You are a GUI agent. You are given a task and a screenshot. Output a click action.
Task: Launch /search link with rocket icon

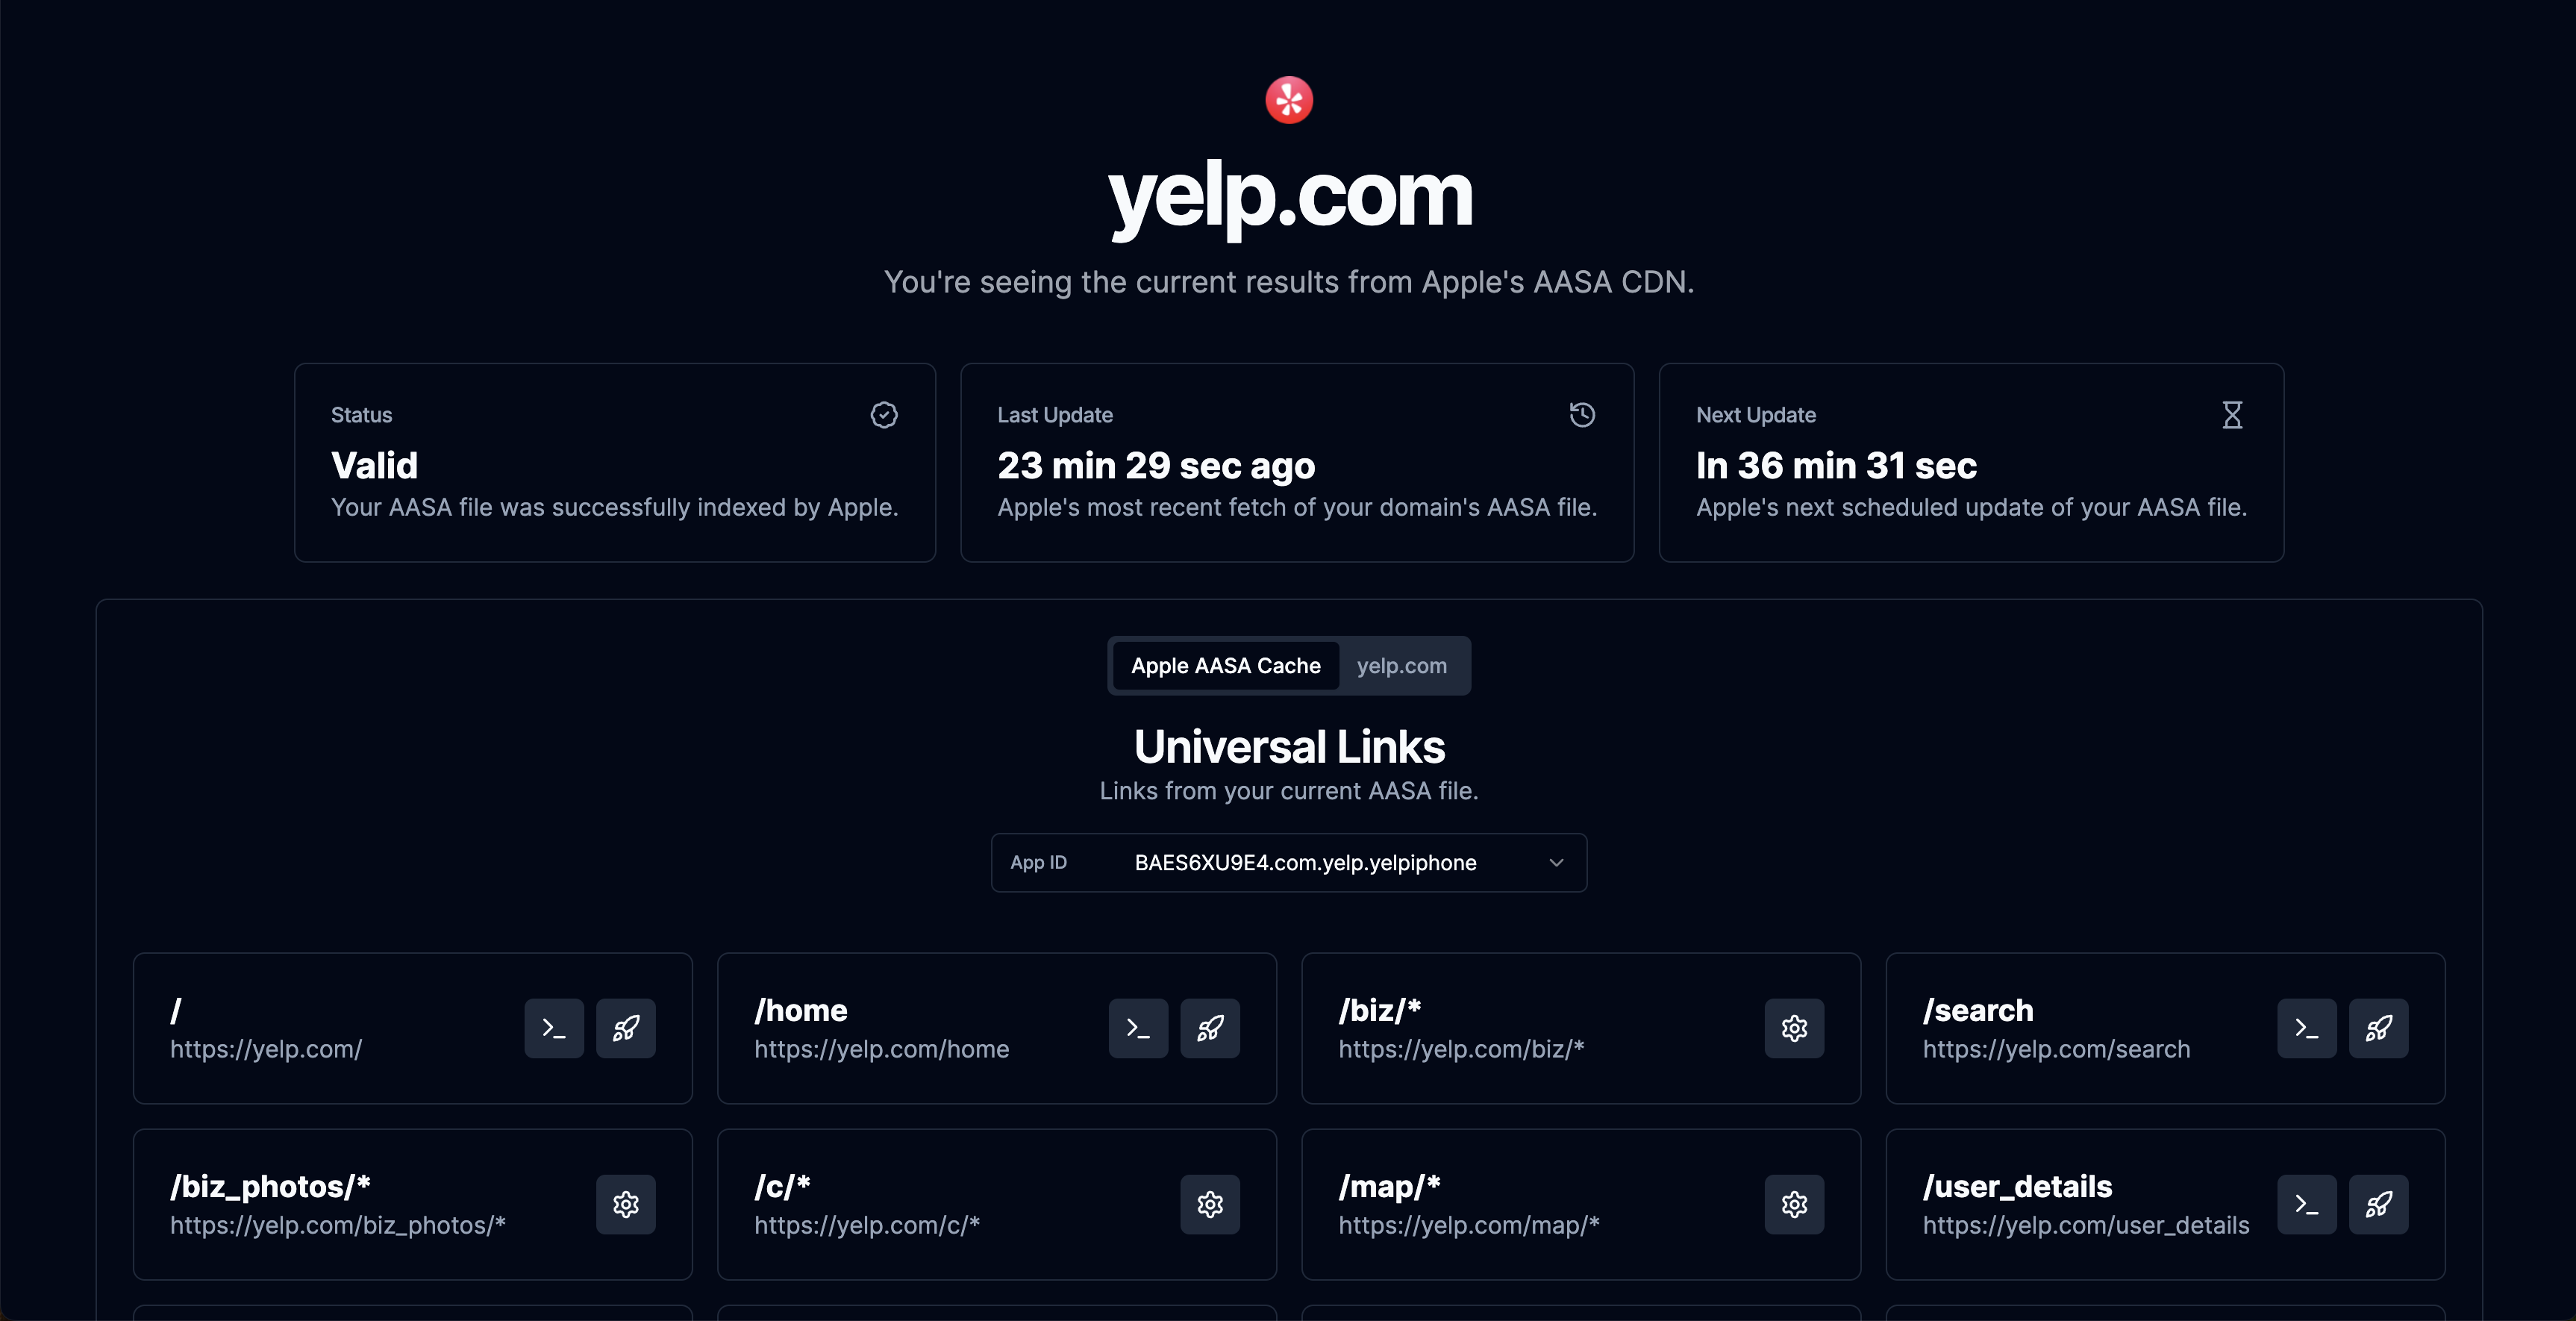(x=2378, y=1028)
